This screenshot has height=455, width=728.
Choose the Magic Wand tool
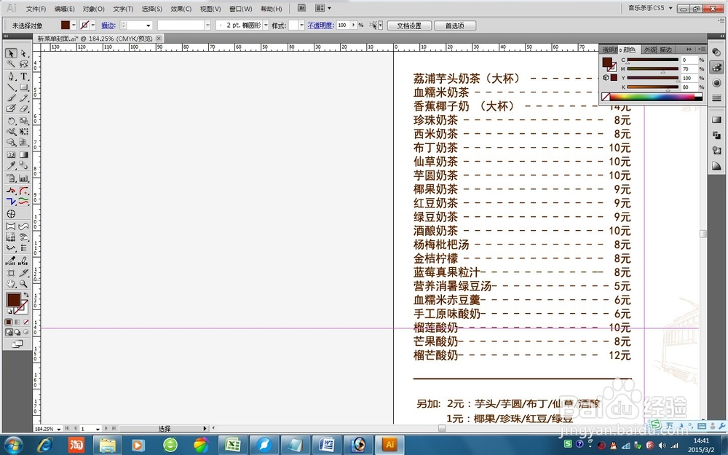pos(11,64)
